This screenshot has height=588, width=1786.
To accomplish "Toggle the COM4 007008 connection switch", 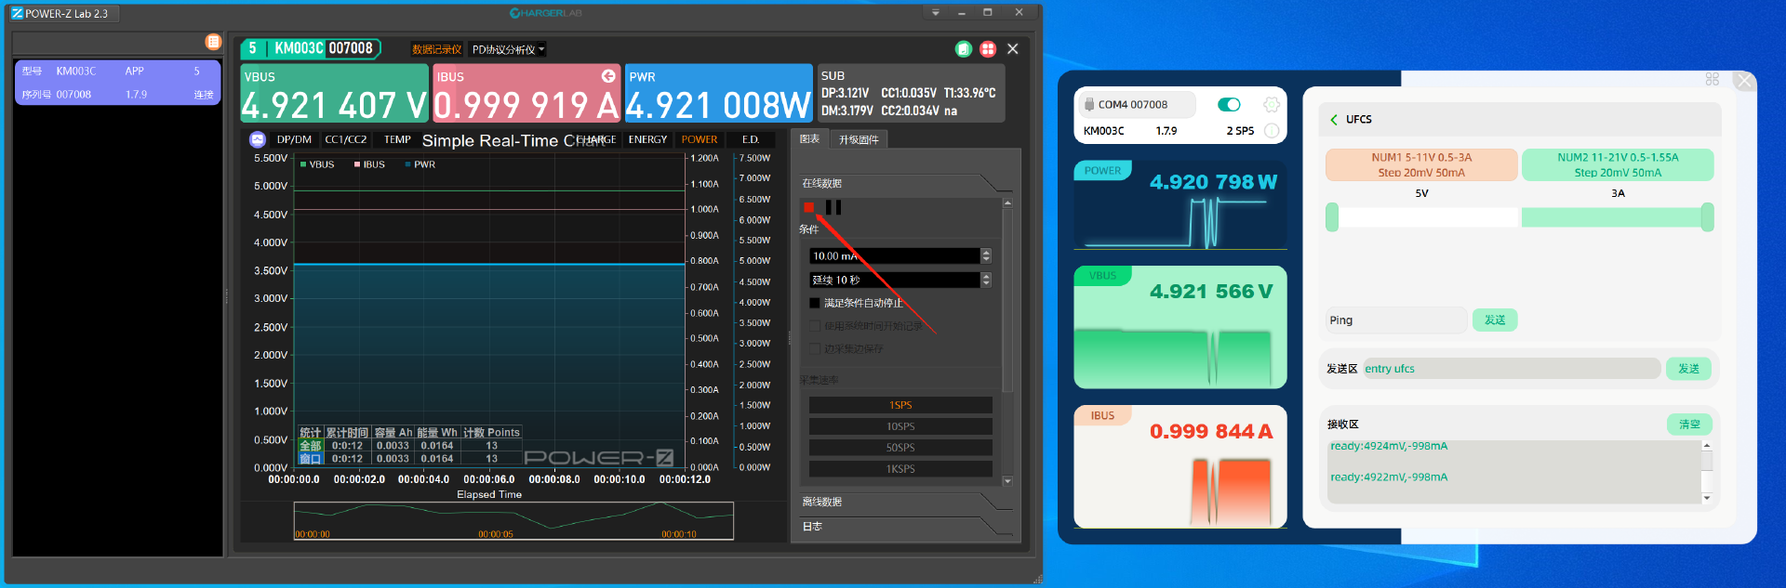I will [1229, 105].
